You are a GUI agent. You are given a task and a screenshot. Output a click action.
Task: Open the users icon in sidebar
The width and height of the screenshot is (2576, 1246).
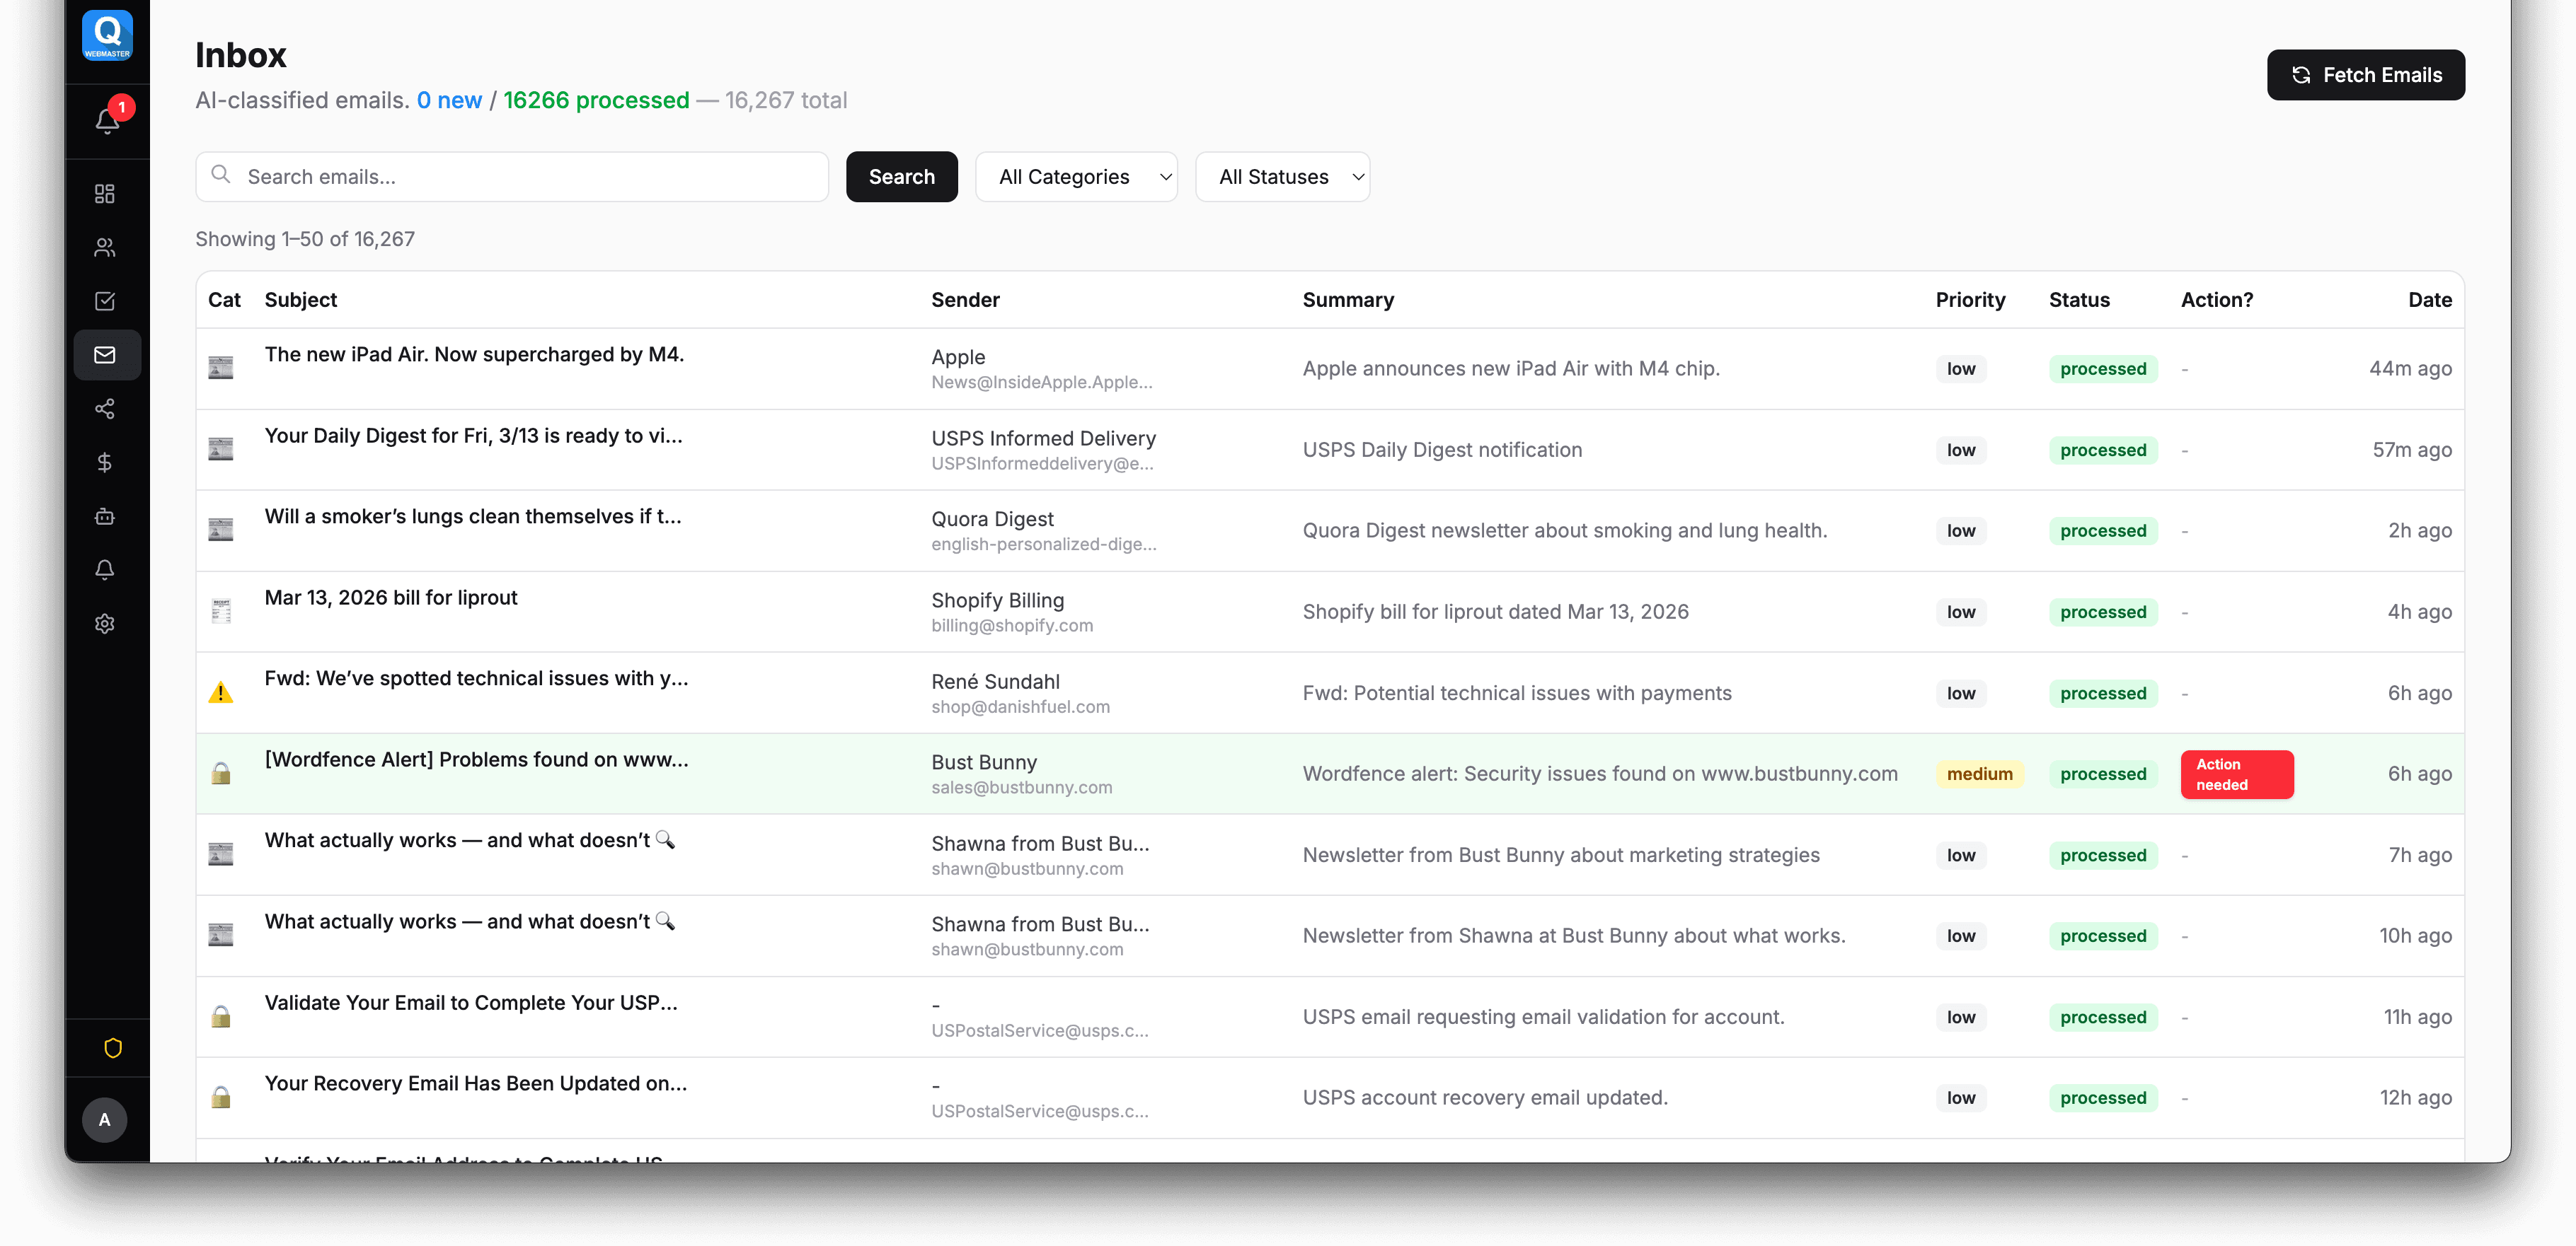pyautogui.click(x=105, y=248)
